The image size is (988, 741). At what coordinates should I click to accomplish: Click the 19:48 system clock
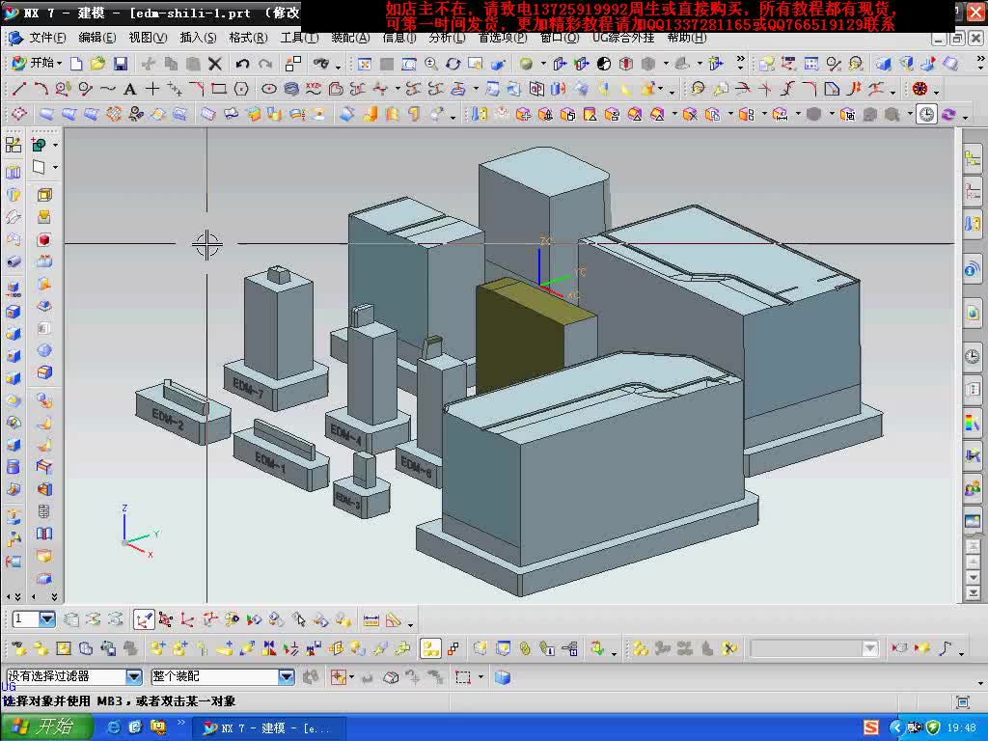tap(961, 727)
